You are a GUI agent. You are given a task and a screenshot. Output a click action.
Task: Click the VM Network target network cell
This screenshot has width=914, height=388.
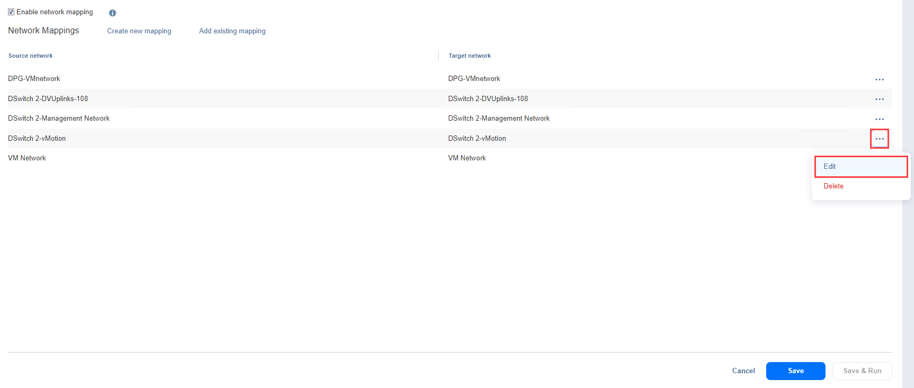[x=467, y=158]
